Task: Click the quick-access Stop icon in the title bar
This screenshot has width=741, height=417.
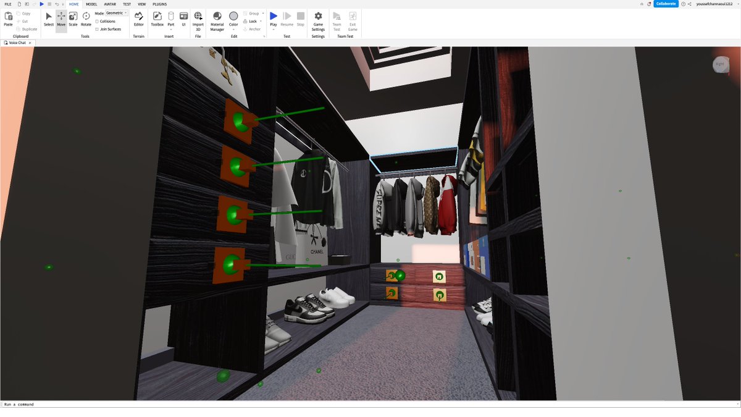Action: tap(49, 4)
